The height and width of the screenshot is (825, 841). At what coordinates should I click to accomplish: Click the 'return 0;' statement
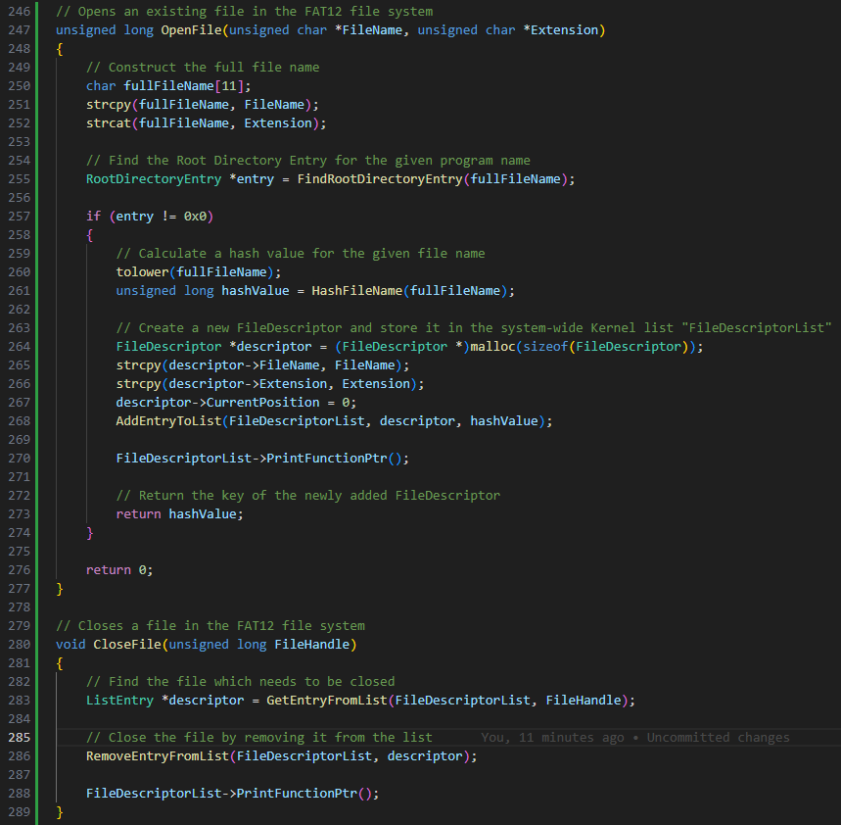click(119, 569)
